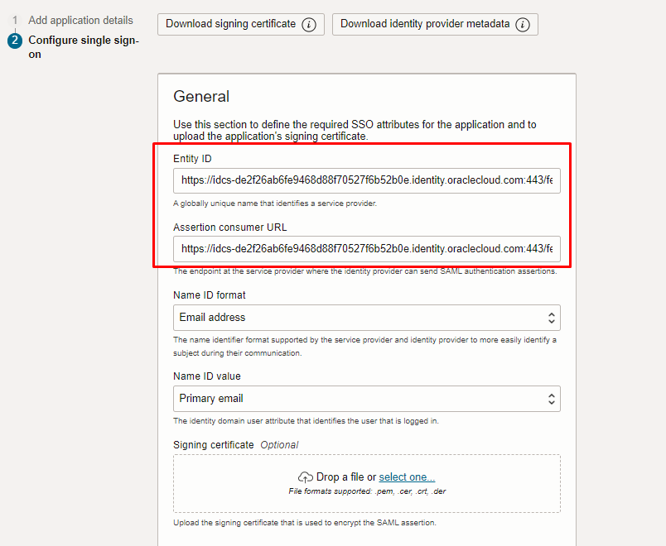Click the Signing certificate drop area
666x546 pixels.
pos(367,484)
